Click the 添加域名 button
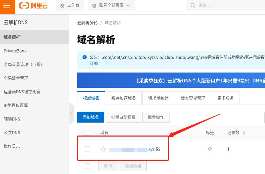This screenshot has width=265, height=174. point(91,117)
